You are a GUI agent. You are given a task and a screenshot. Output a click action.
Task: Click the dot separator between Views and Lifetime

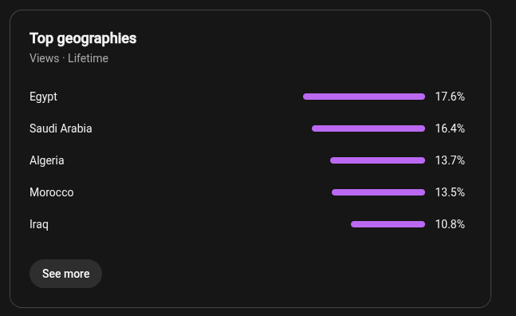click(x=64, y=58)
